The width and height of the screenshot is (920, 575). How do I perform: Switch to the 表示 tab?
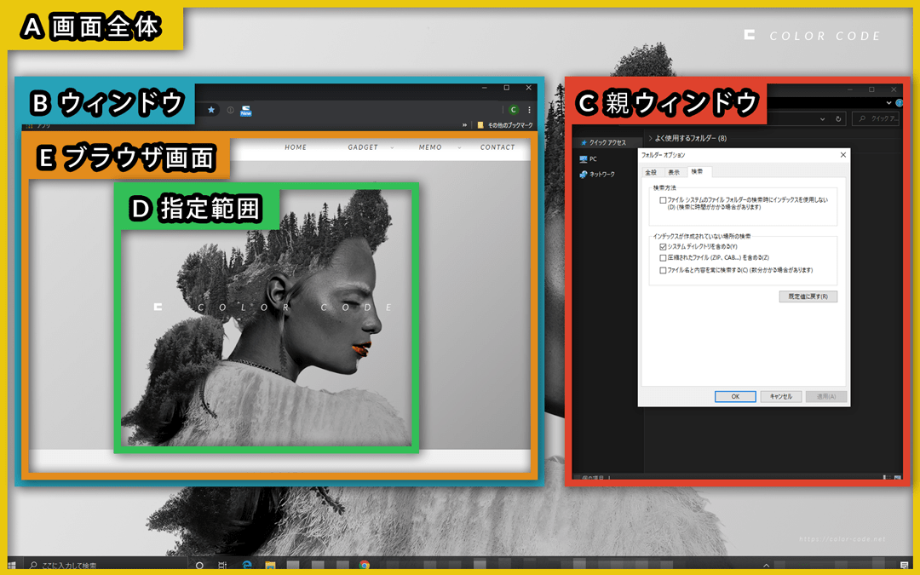tap(674, 172)
